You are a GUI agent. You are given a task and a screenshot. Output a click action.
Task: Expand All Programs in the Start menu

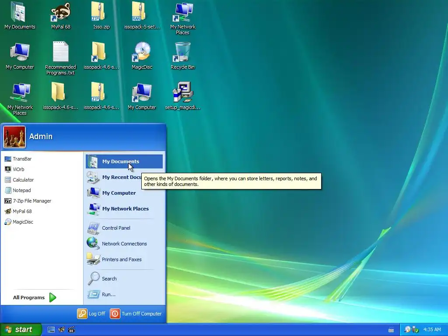tap(35, 297)
